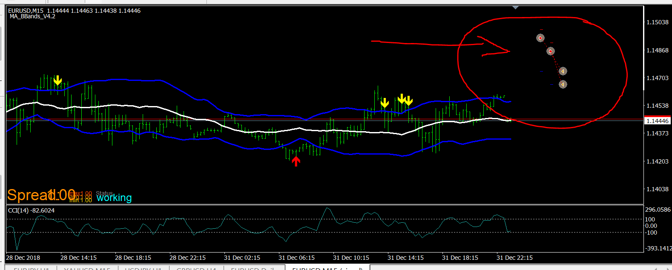Screen dimensions: 672x270
Task: Click the CCI(14) -82.6024 label
Action: tap(31, 210)
